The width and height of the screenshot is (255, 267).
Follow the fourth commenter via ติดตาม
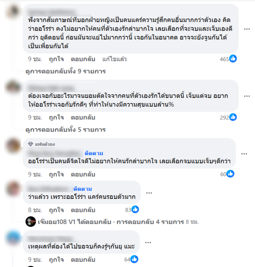tap(83, 189)
